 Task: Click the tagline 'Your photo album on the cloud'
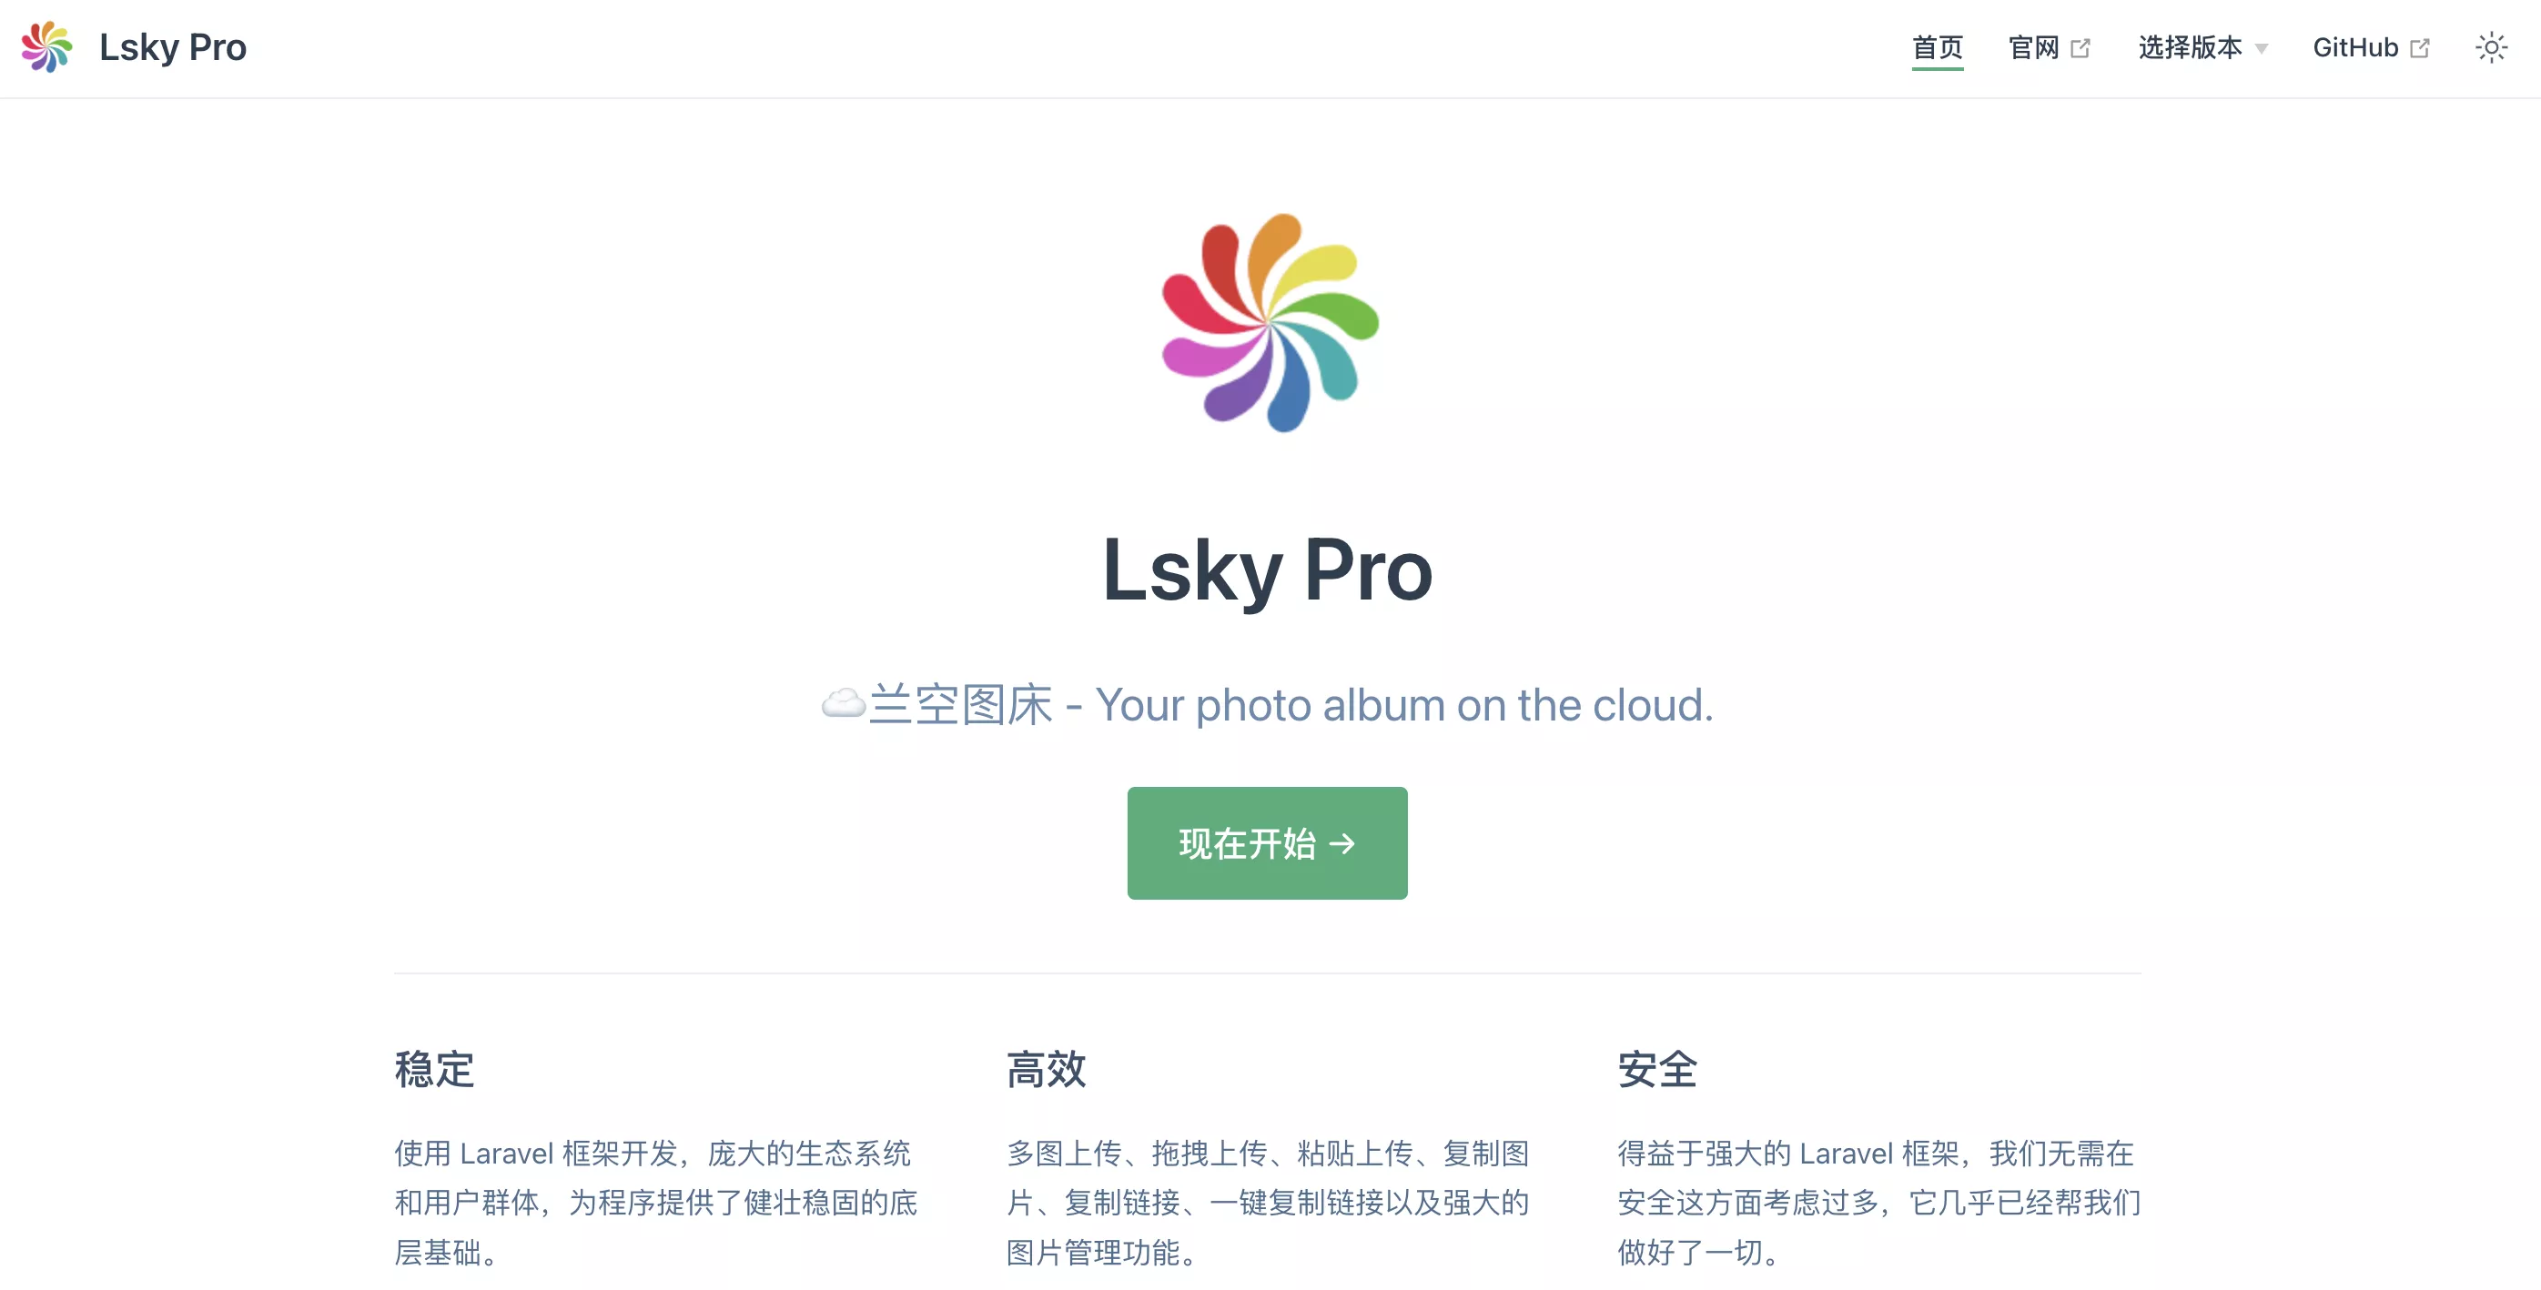[1403, 705]
